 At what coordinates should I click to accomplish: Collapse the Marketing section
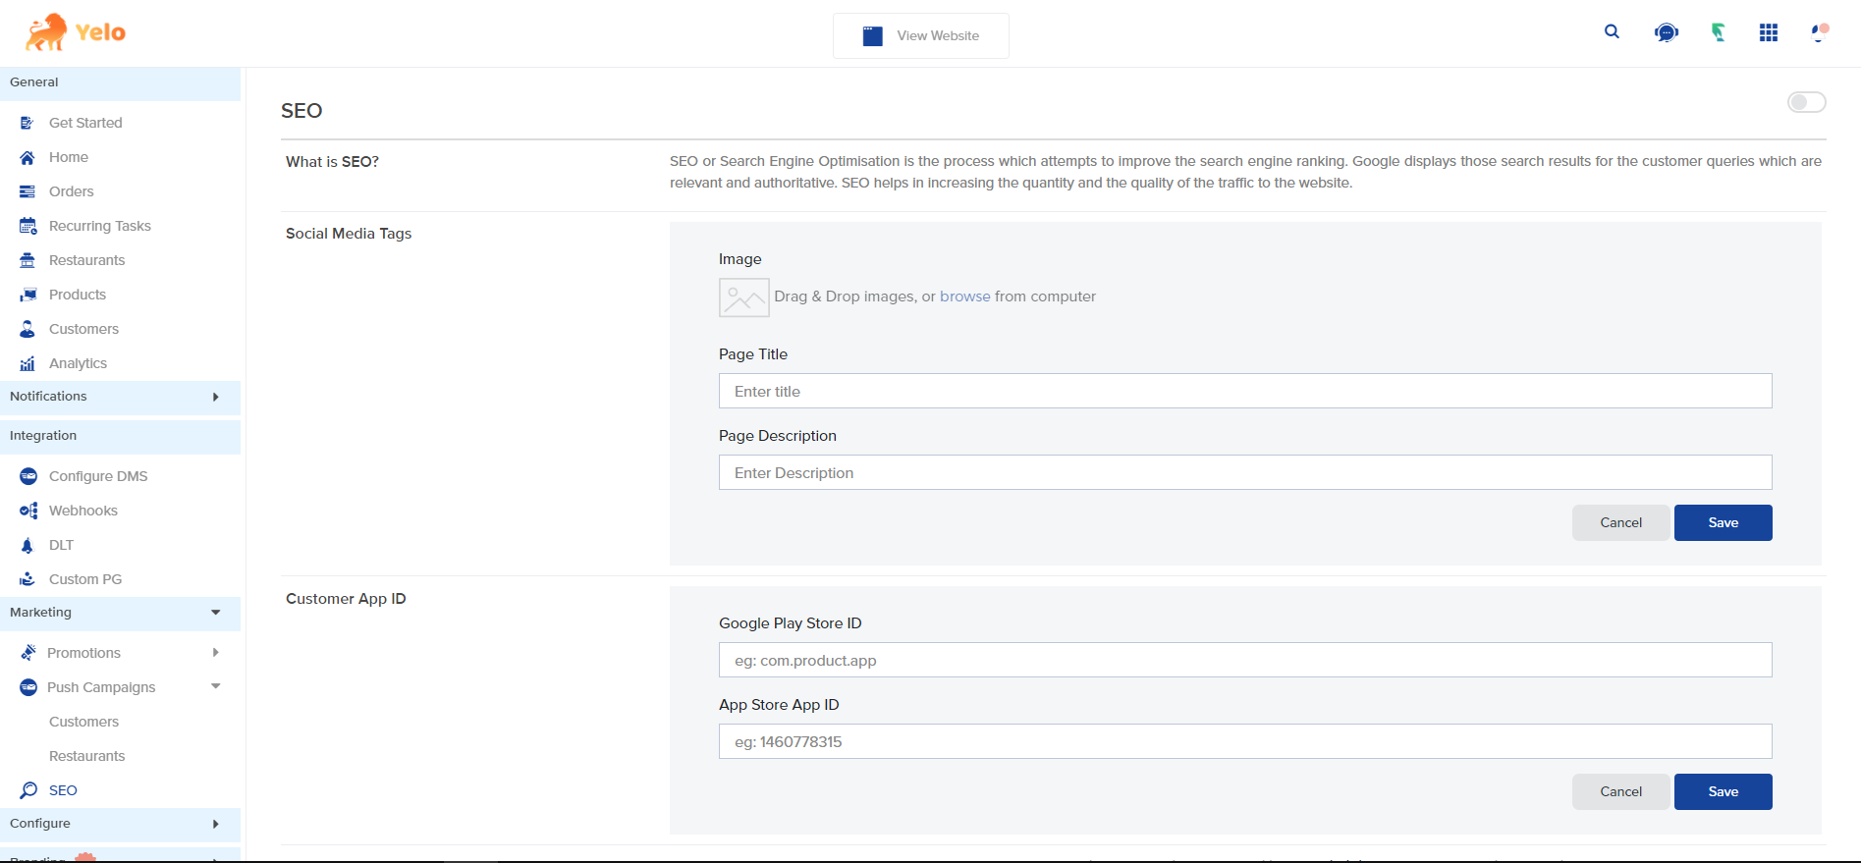pyautogui.click(x=215, y=613)
